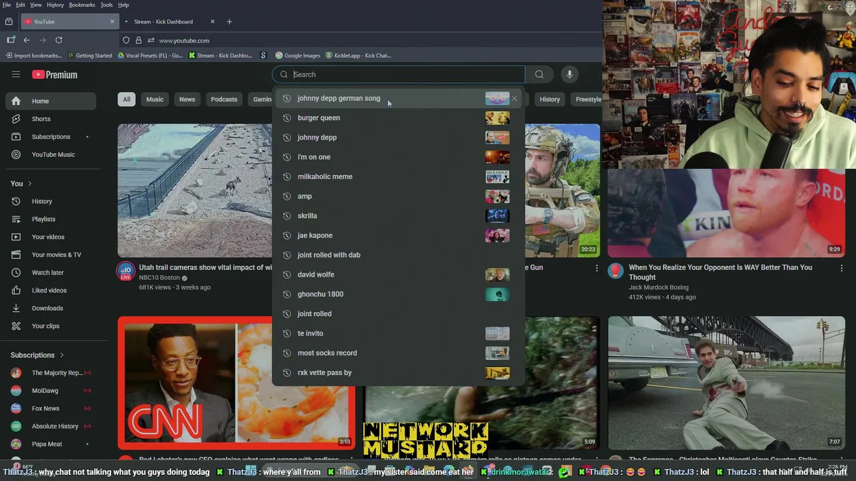Open Google Images bookmark

(297, 55)
